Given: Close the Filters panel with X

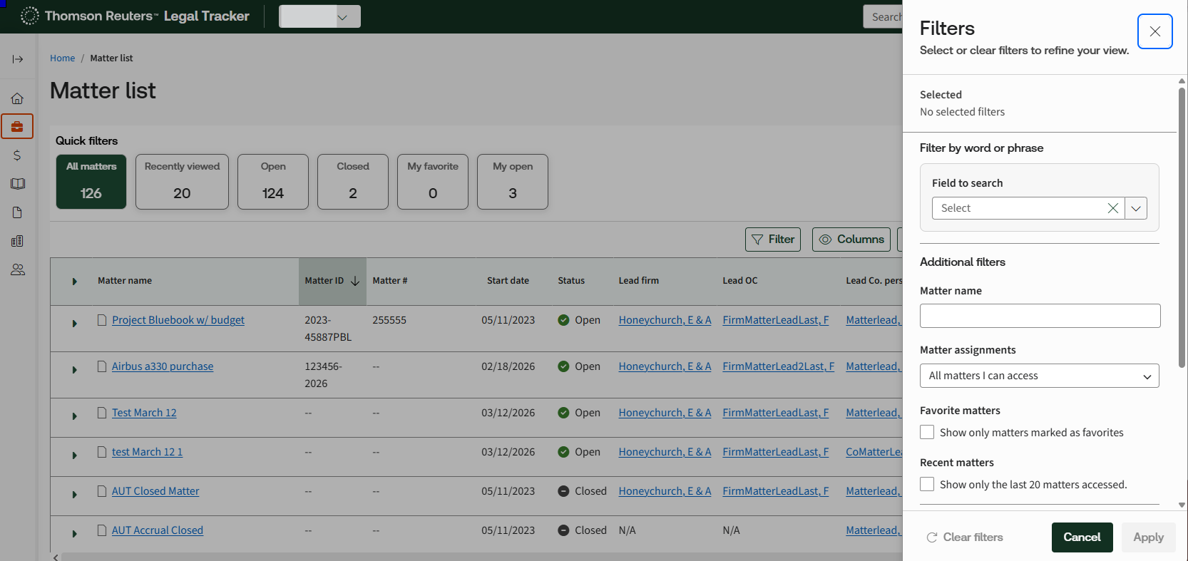Looking at the screenshot, I should (1155, 31).
